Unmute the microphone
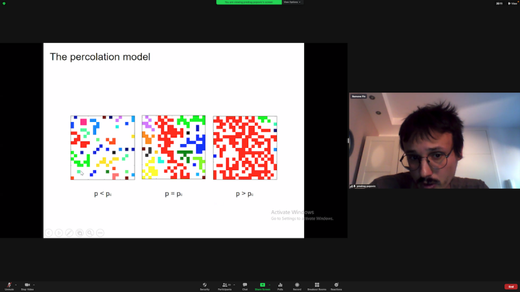Image resolution: width=520 pixels, height=292 pixels. (9, 286)
